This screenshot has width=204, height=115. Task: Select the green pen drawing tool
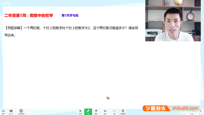[88, 112]
